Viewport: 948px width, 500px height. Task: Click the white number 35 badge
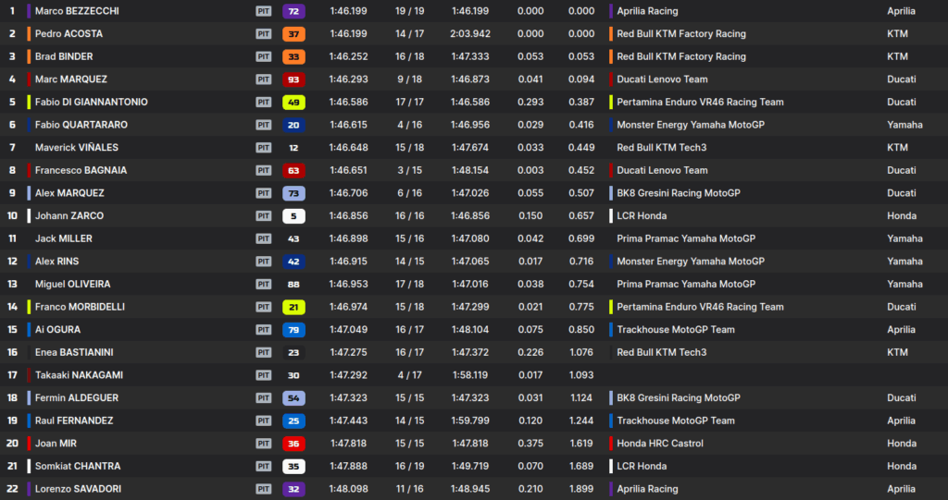click(293, 466)
